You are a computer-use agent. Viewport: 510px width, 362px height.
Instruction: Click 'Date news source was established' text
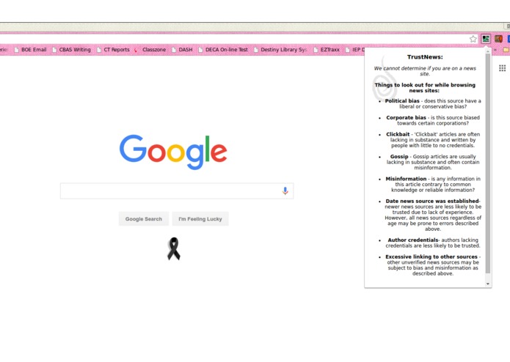(x=432, y=201)
